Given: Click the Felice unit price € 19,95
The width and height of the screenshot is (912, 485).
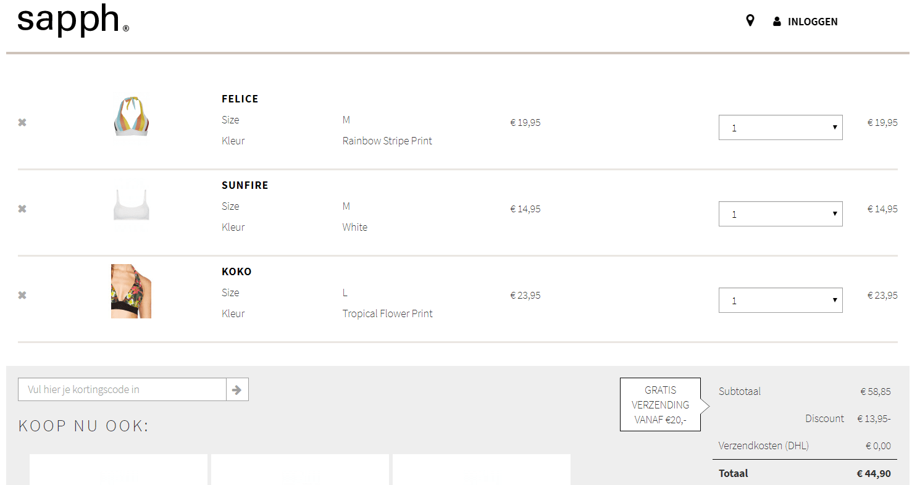Looking at the screenshot, I should pos(525,122).
